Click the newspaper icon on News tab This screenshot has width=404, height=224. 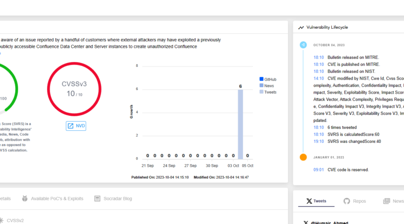click(x=386, y=201)
